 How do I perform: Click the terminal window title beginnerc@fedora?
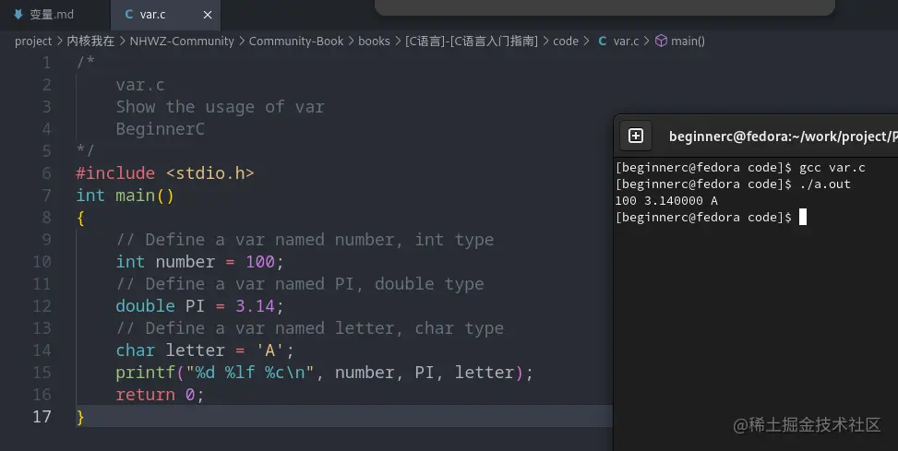[783, 136]
